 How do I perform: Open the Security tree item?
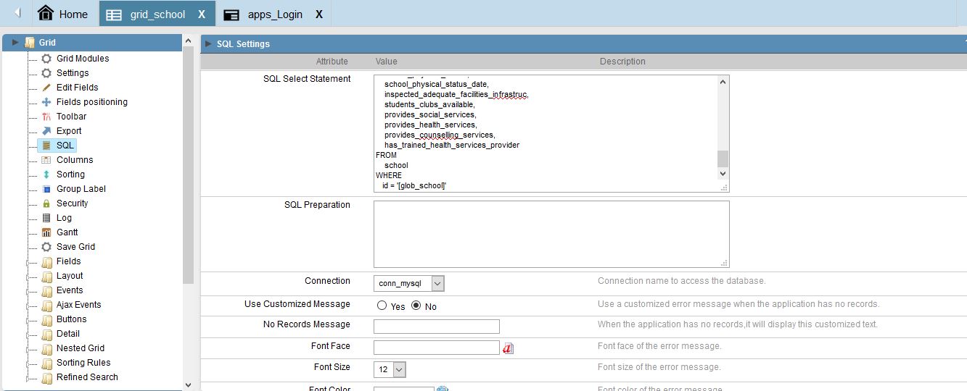(x=73, y=203)
